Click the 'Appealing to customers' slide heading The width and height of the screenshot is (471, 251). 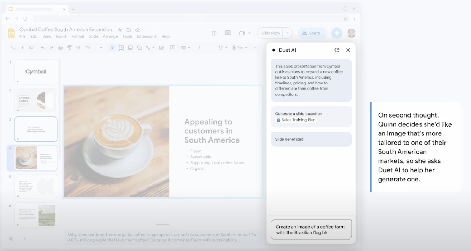212,131
